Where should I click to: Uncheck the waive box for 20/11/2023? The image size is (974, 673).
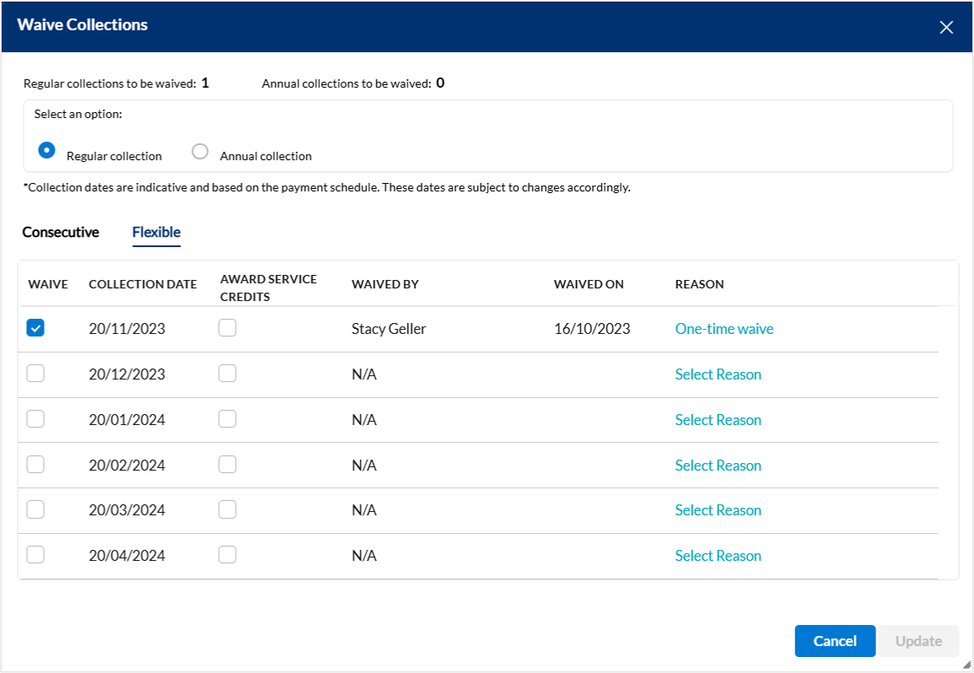[35, 327]
